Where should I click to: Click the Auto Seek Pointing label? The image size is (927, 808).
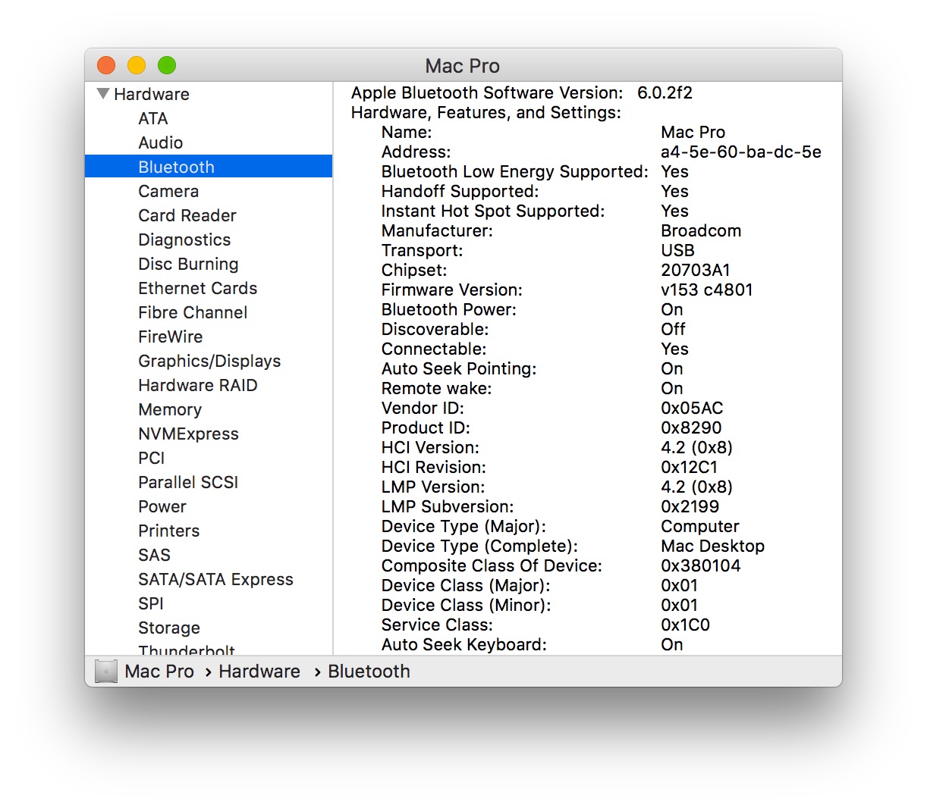[x=459, y=368]
